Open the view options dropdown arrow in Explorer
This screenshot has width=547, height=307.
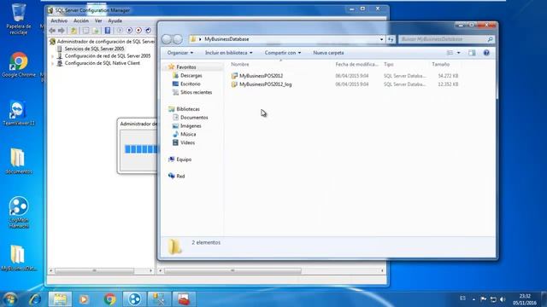[458, 53]
